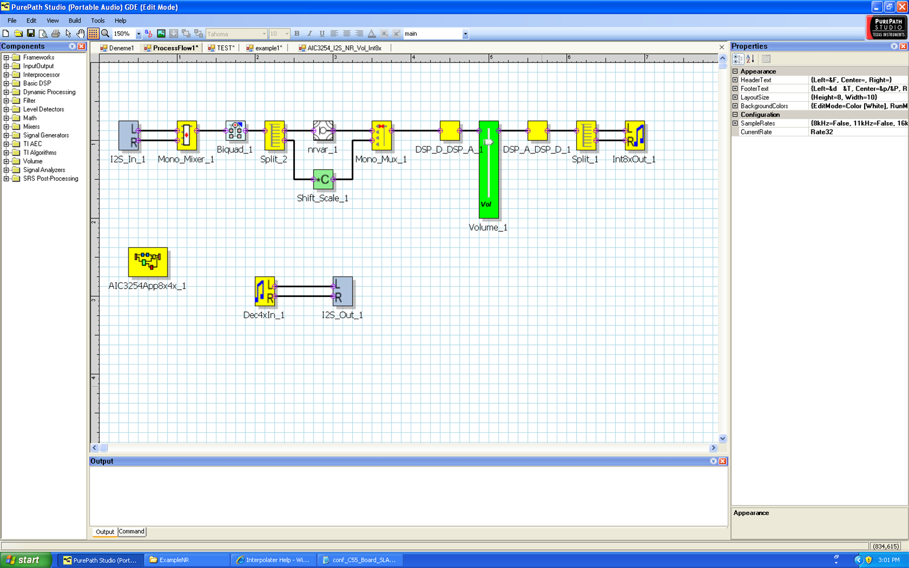Open Print Preview from the toolbar
This screenshot has width=909, height=568.
(43, 34)
